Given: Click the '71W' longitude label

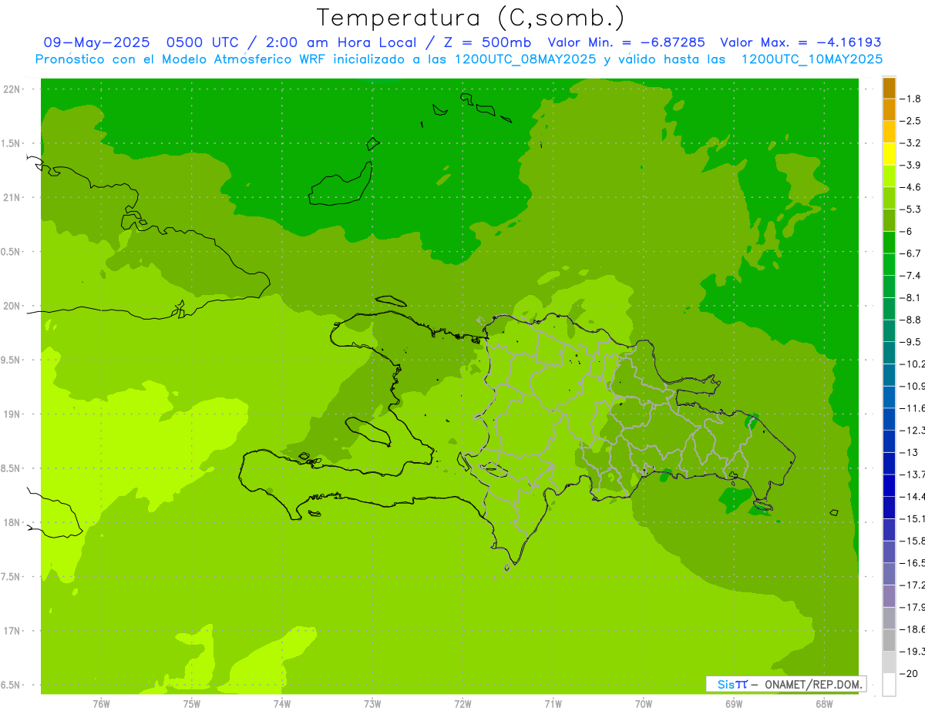Looking at the screenshot, I should pyautogui.click(x=553, y=703).
